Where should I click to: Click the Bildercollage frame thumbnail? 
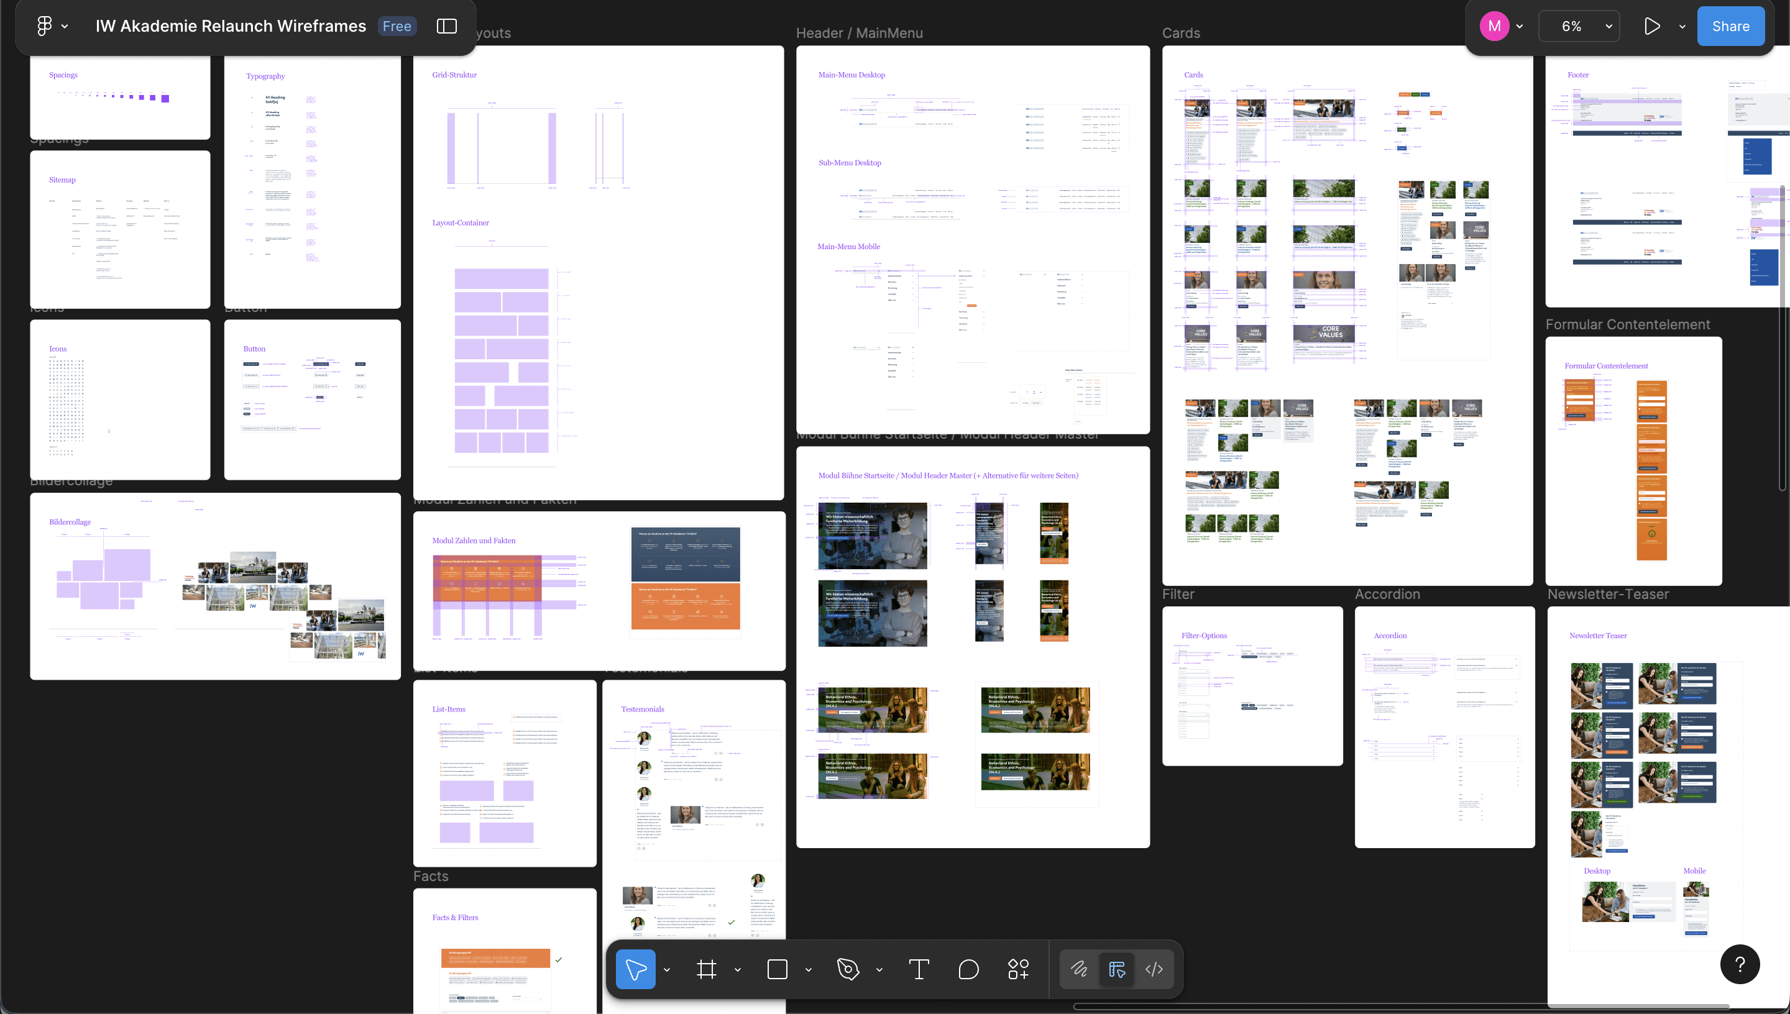click(x=215, y=586)
